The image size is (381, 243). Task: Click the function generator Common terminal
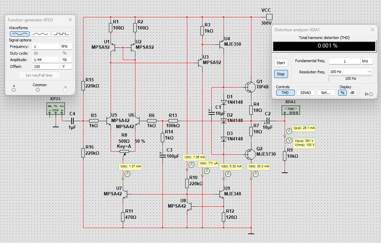point(38,90)
